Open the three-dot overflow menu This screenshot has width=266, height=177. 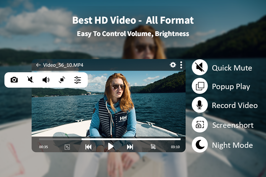tap(181, 65)
